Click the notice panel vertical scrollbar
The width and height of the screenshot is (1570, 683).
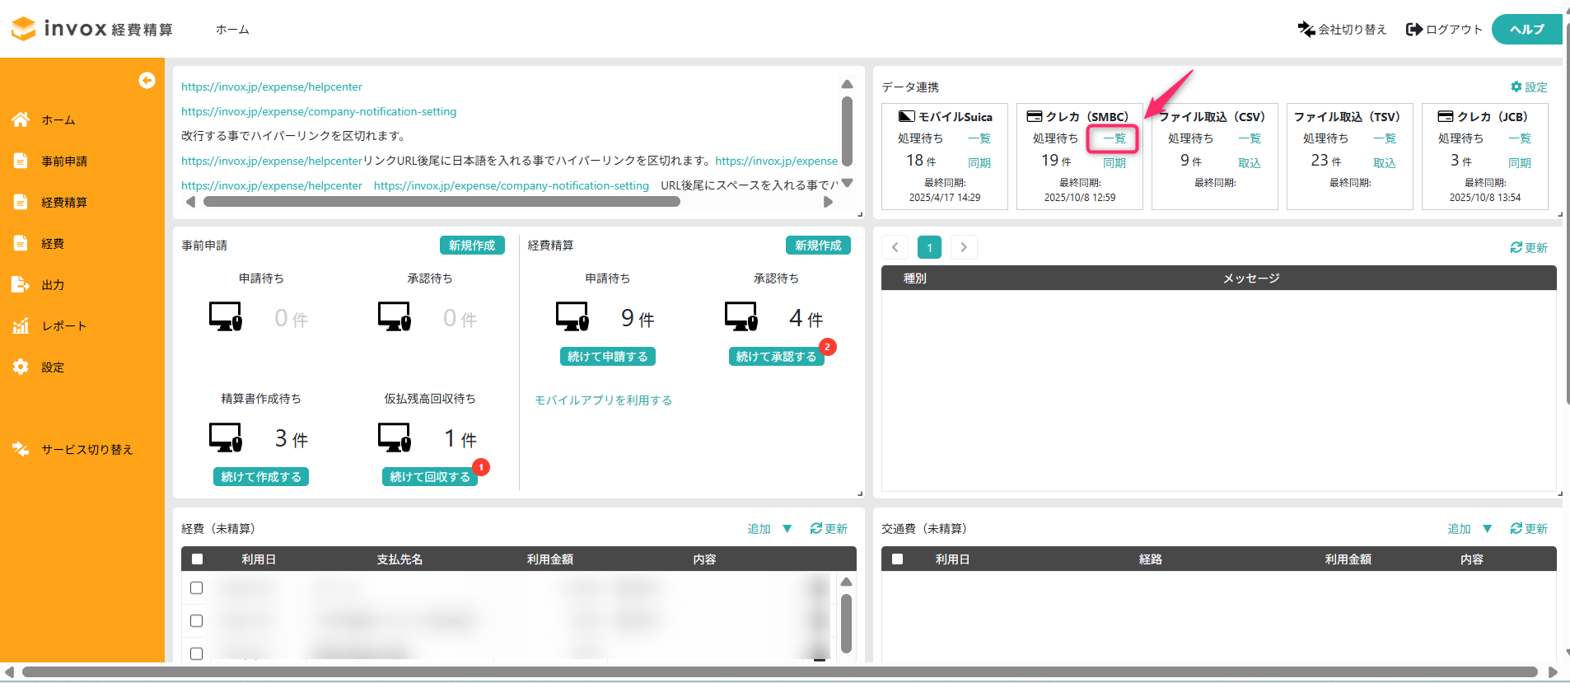(847, 132)
